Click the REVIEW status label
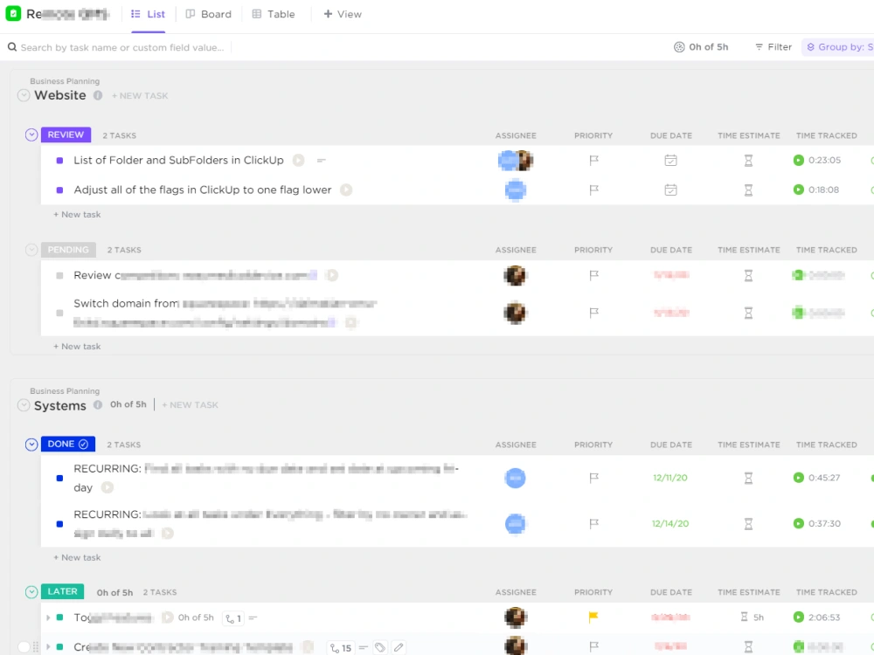Image resolution: width=874 pixels, height=655 pixels. point(66,134)
